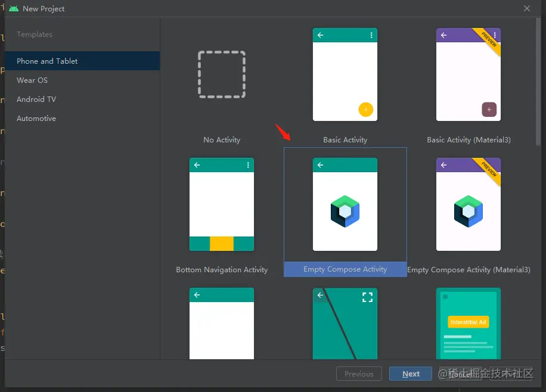This screenshot has height=392, width=546.
Task: Choose the Empty Compose Activity thumbnail
Action: click(345, 204)
